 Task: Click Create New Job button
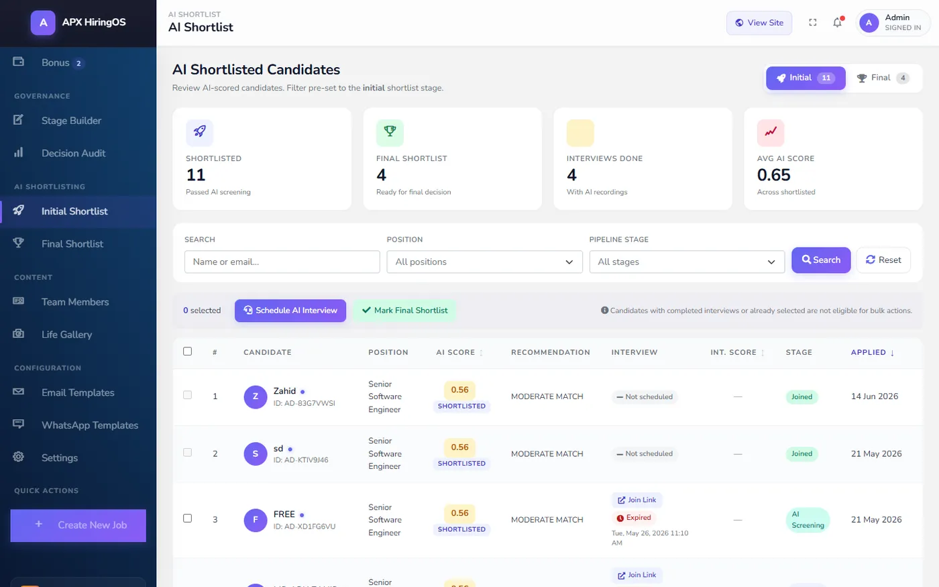tap(78, 525)
